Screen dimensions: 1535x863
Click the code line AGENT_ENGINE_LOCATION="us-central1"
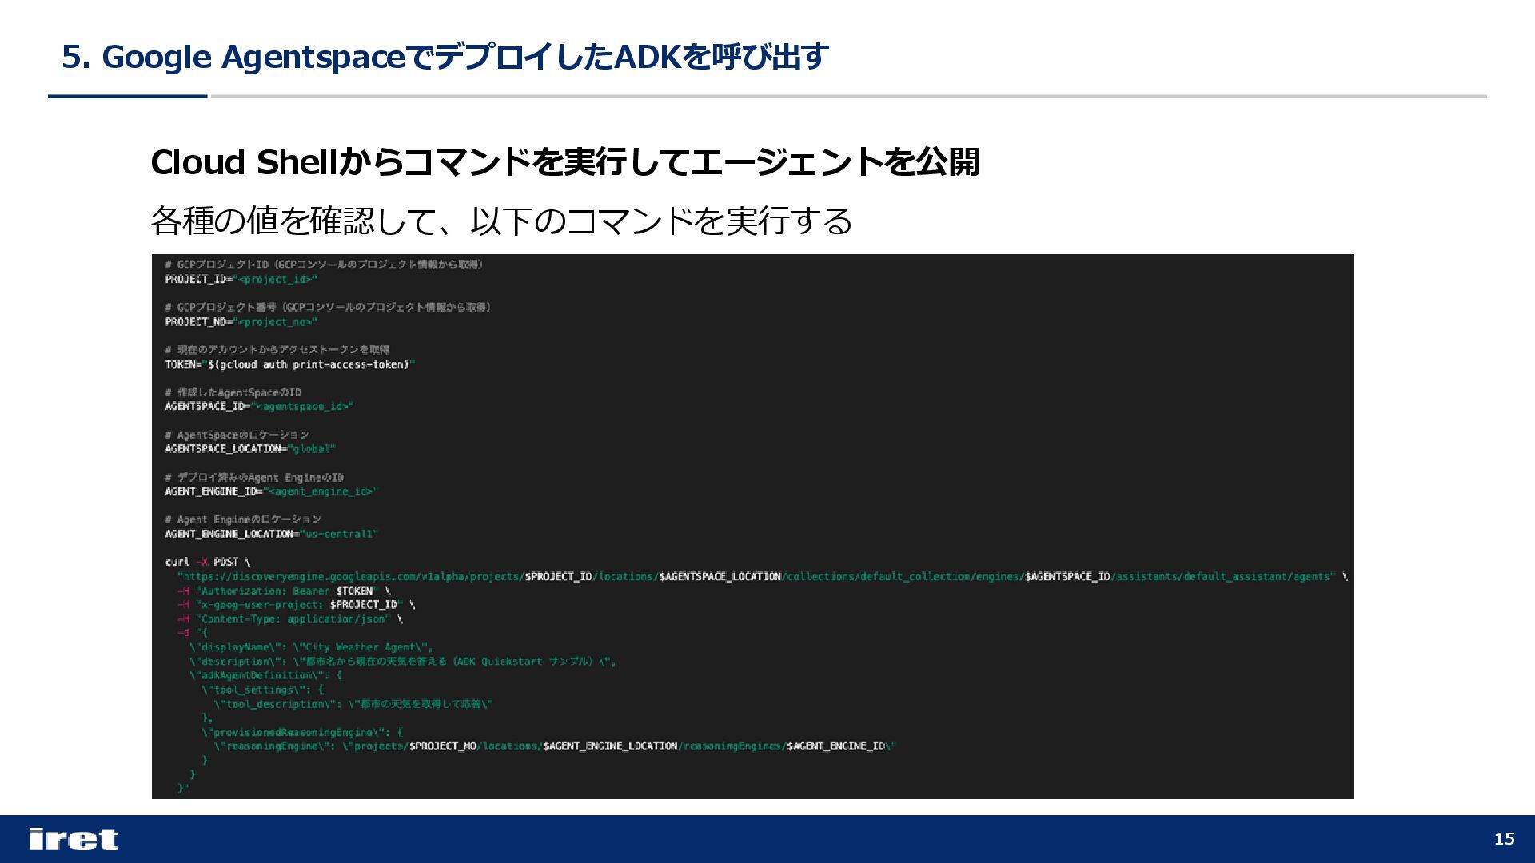272,534
